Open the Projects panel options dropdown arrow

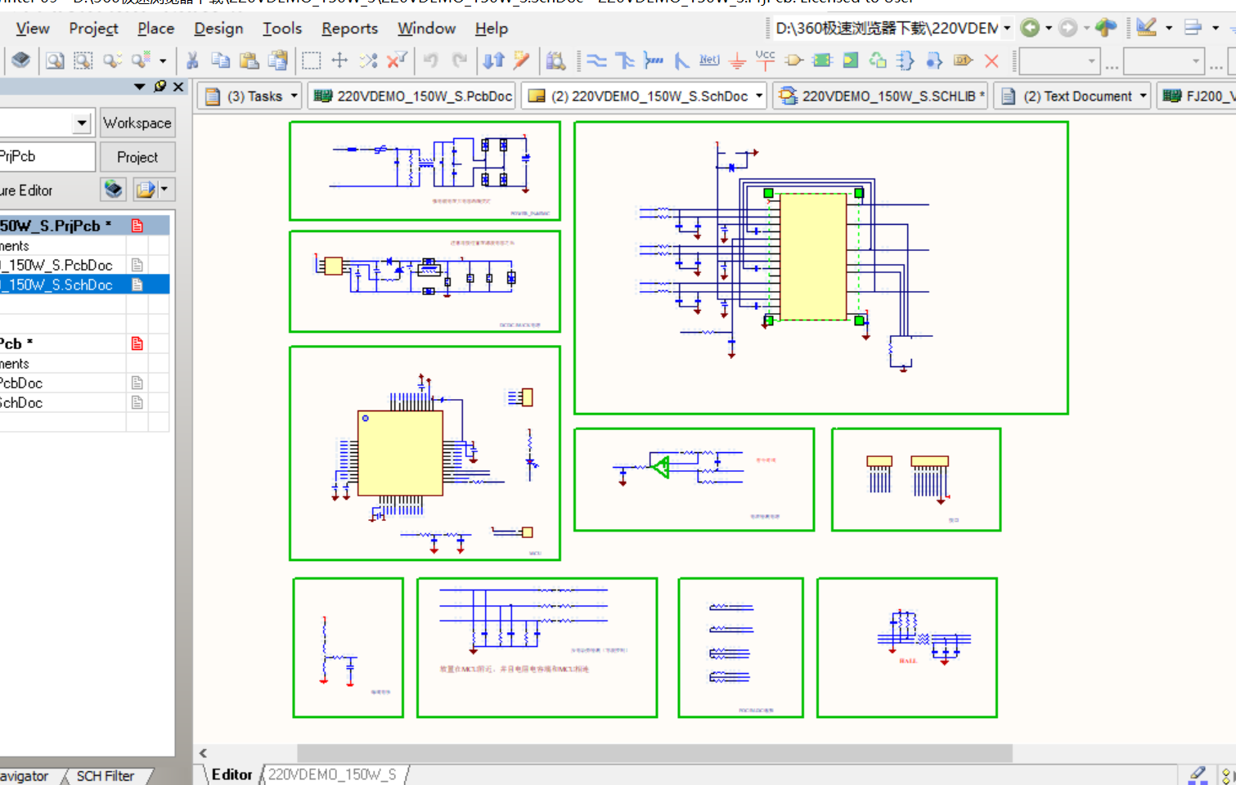pyautogui.click(x=140, y=86)
